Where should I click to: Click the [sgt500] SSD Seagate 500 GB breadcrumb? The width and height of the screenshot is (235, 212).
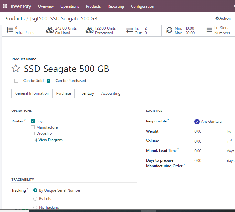coord(64,19)
